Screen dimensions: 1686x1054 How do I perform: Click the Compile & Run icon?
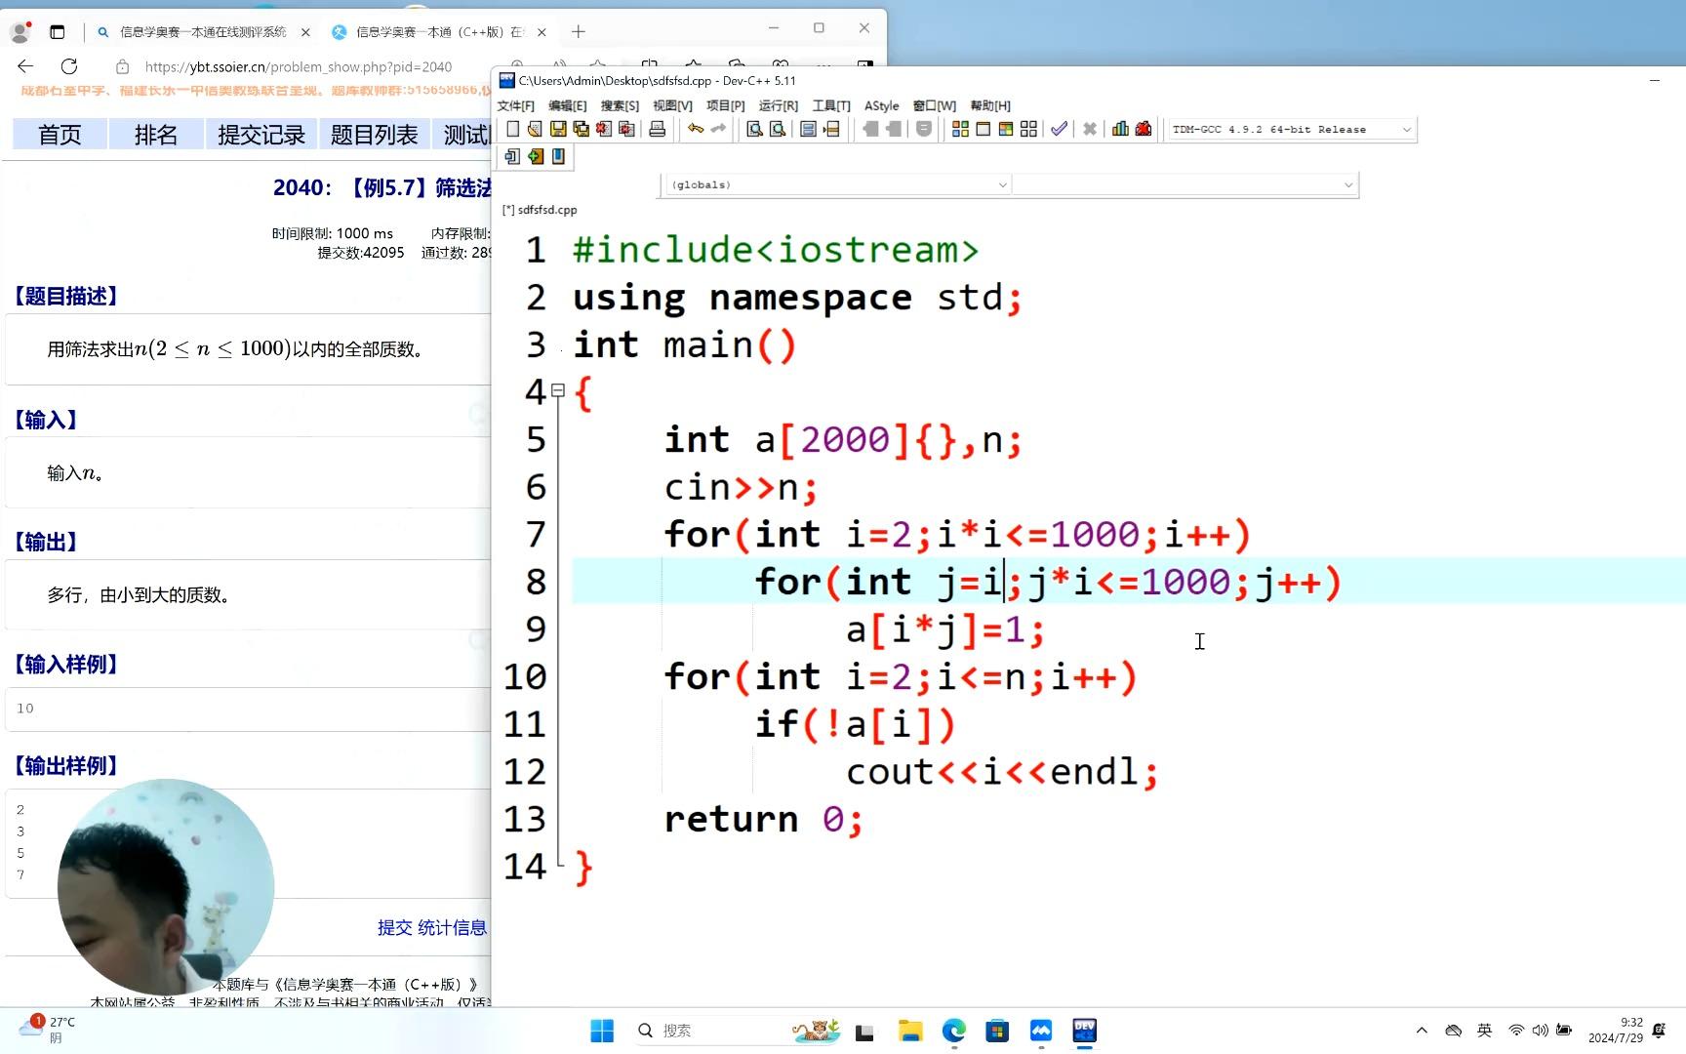tap(1006, 129)
